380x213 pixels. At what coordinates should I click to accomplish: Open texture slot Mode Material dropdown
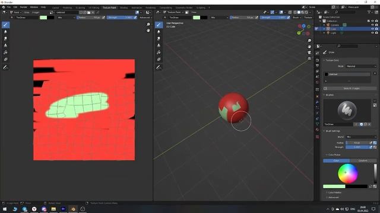tap(361, 66)
